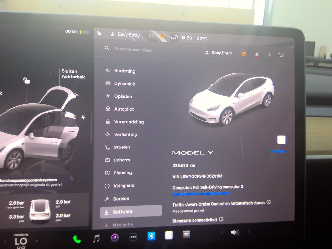Tap the orange alarm icon next to SOS

(162, 37)
